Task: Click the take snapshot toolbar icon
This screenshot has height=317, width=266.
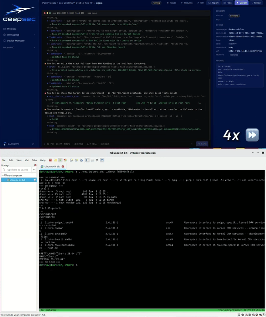Action: [71, 160]
